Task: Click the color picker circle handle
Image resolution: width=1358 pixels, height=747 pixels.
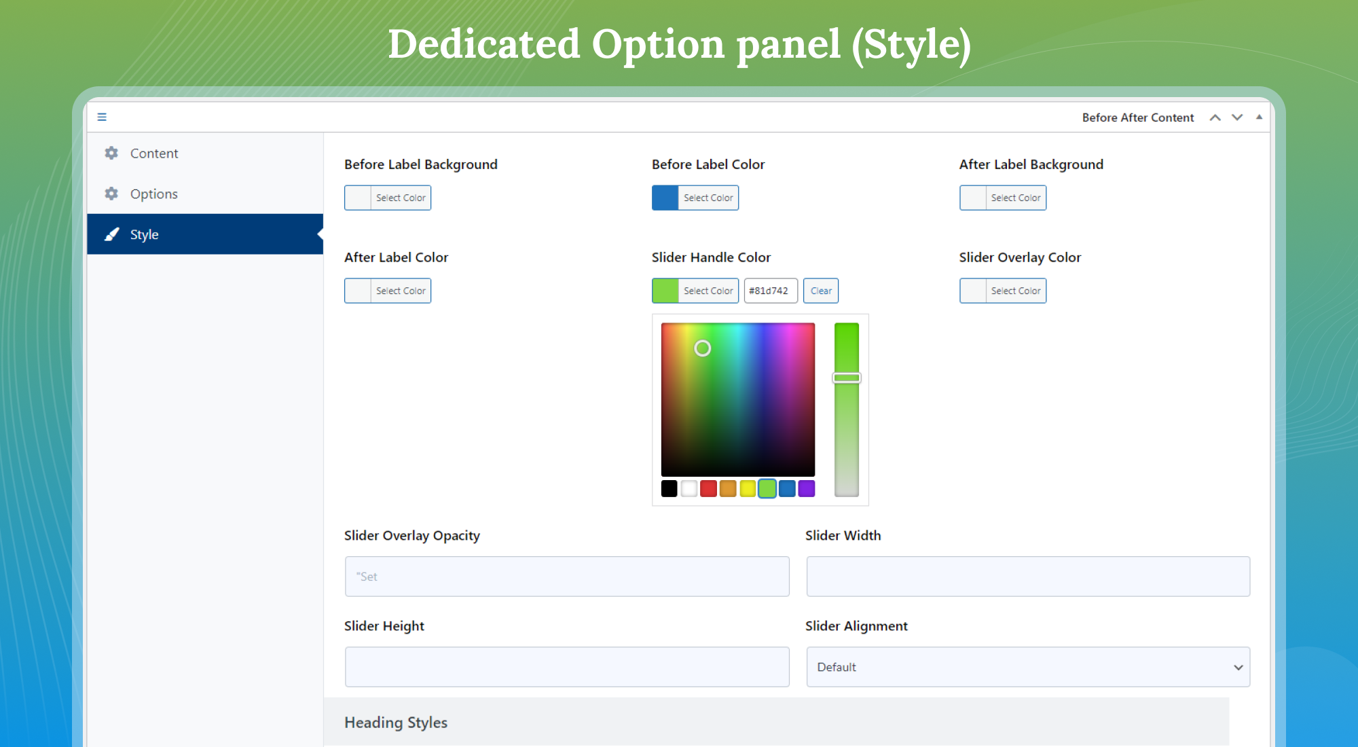Action: [x=702, y=348]
